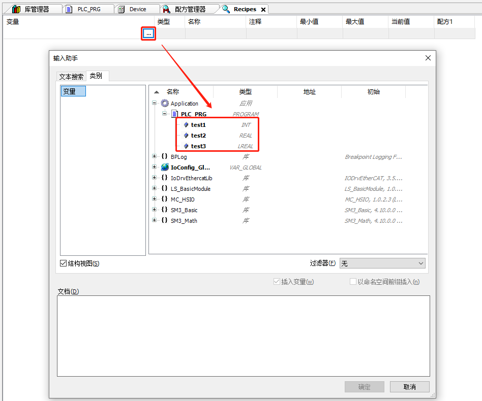482x401 pixels.
Task: Toggle the 结构视图 checkbox
Action: [62, 263]
